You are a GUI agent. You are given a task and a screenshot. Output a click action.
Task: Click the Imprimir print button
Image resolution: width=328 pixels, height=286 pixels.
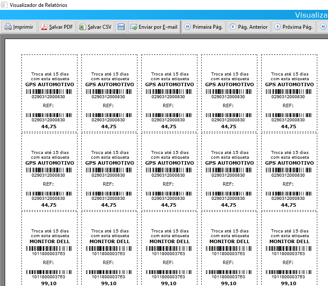pyautogui.click(x=19, y=27)
